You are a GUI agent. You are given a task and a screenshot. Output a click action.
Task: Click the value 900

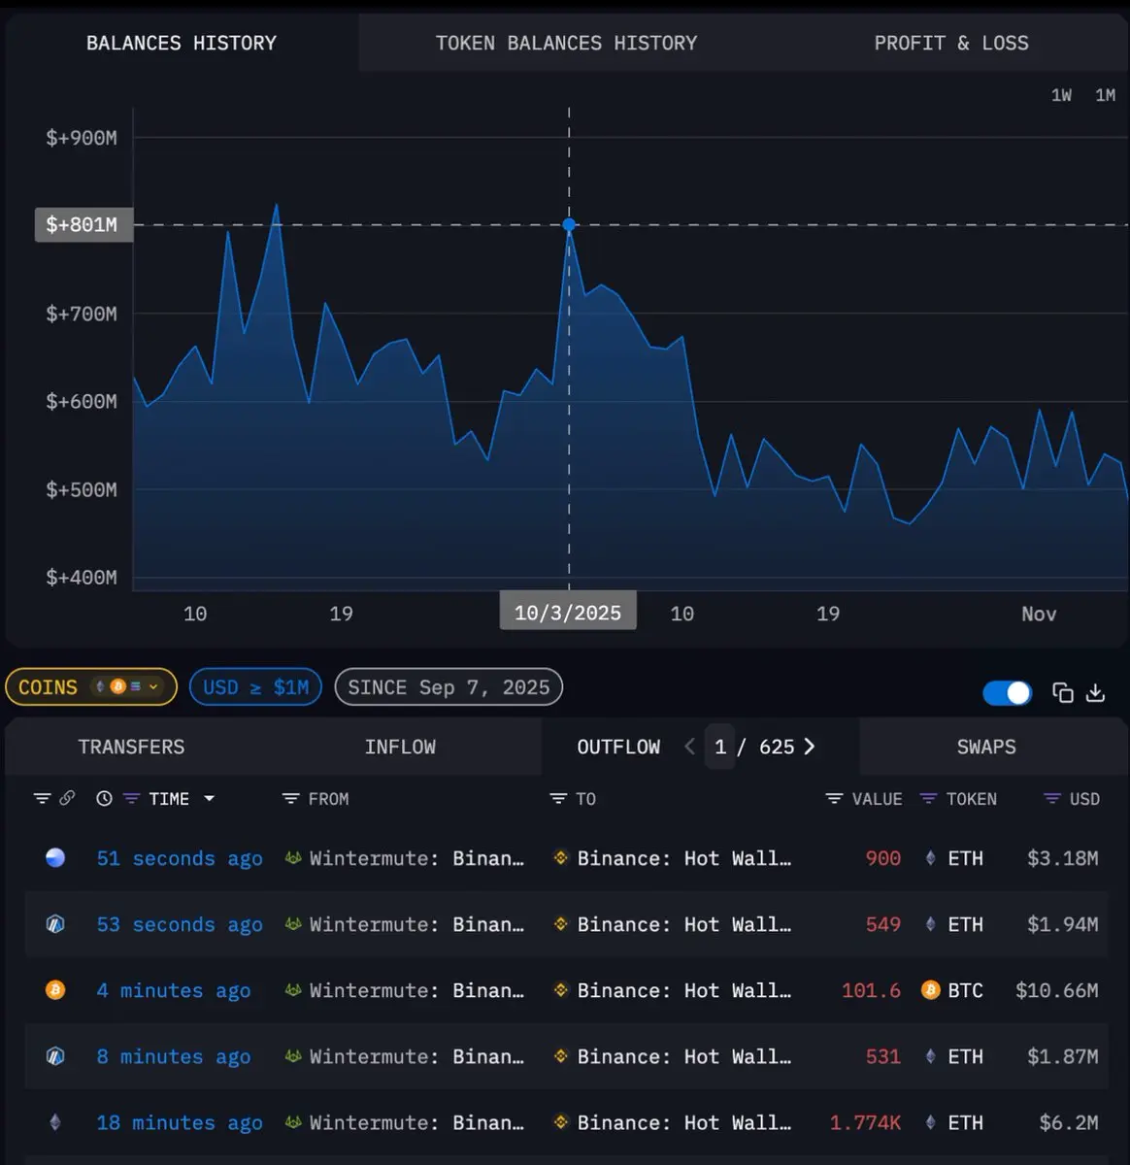(882, 858)
